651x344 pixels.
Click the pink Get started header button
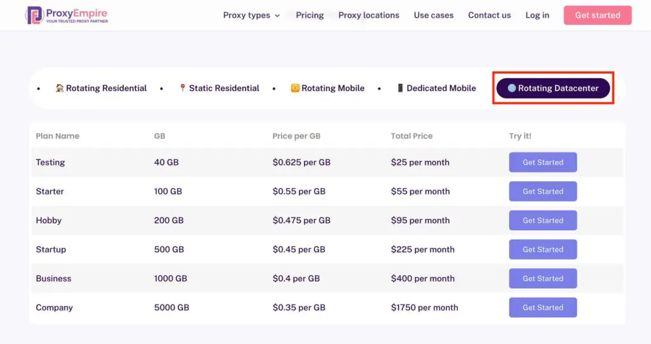[x=598, y=15]
